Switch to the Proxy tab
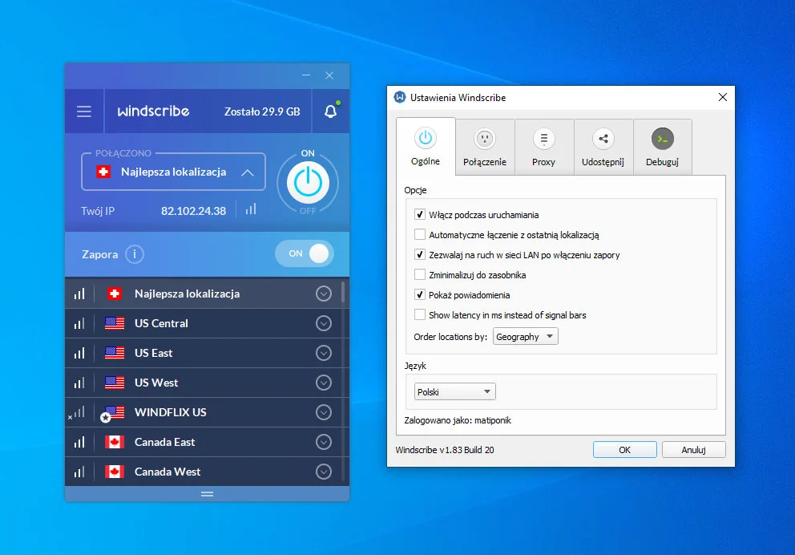The width and height of the screenshot is (795, 555). point(544,146)
